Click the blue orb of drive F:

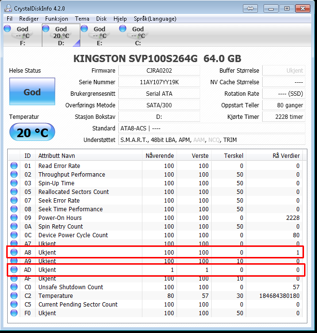[7, 28]
